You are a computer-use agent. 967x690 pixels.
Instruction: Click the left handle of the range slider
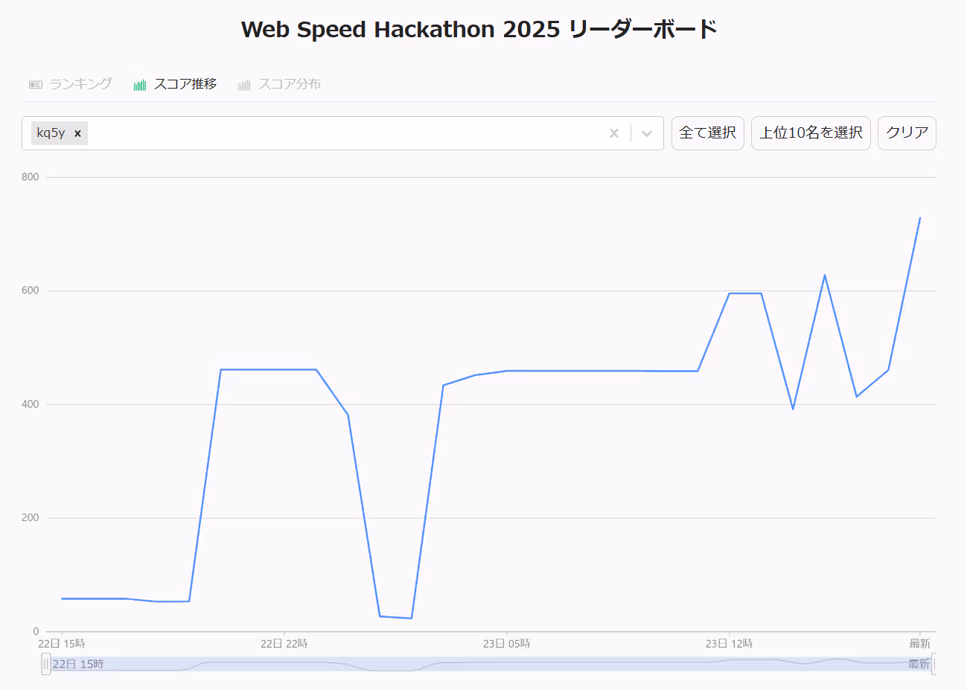click(x=46, y=664)
